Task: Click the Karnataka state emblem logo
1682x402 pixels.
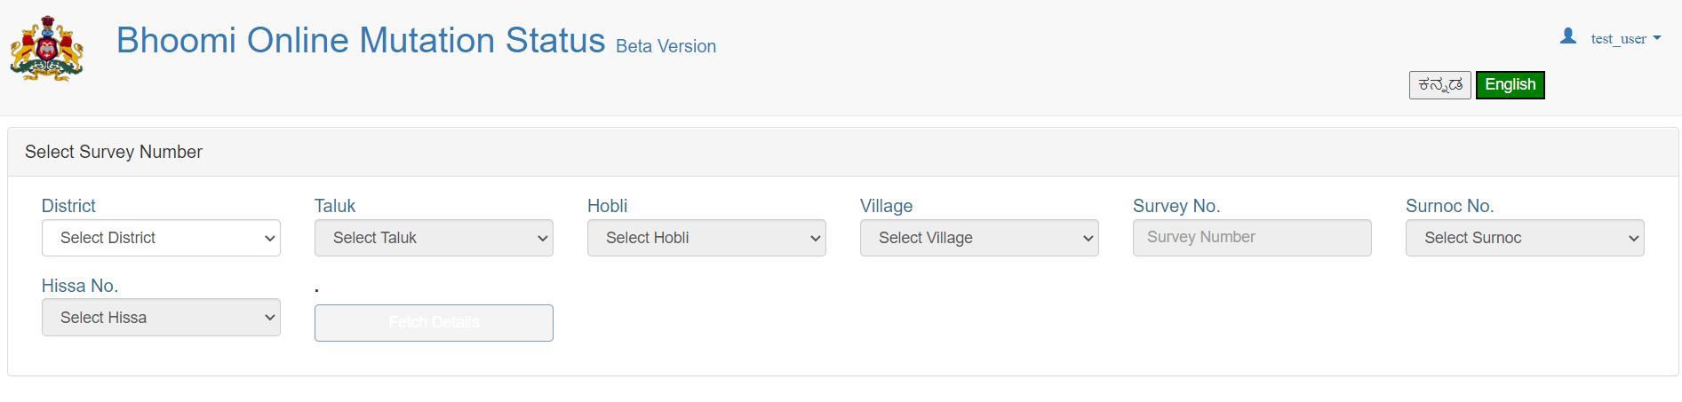Action: tap(47, 49)
